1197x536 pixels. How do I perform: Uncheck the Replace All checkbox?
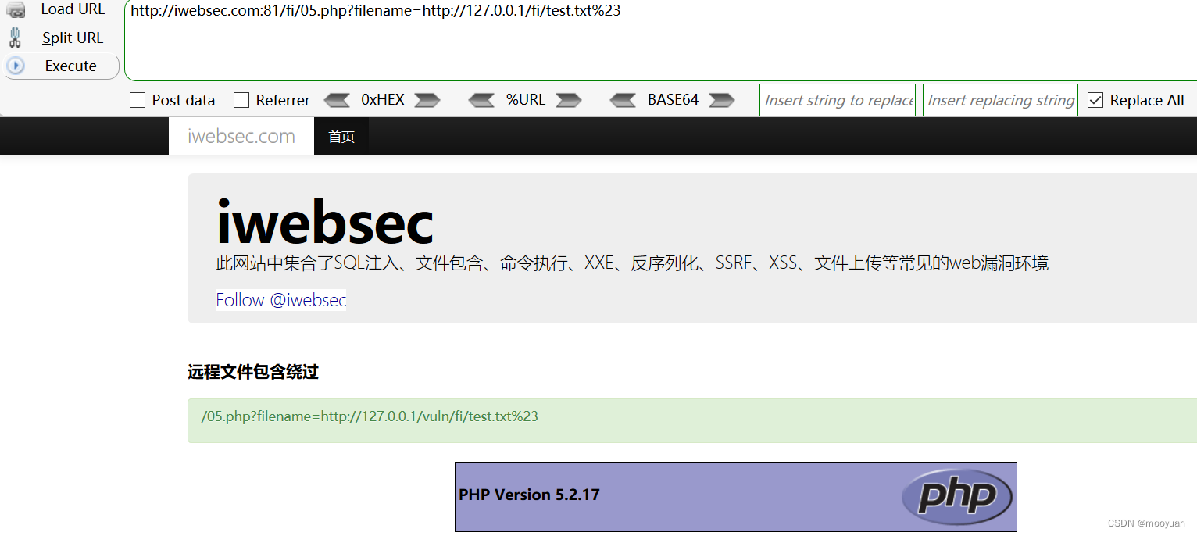pyautogui.click(x=1095, y=100)
